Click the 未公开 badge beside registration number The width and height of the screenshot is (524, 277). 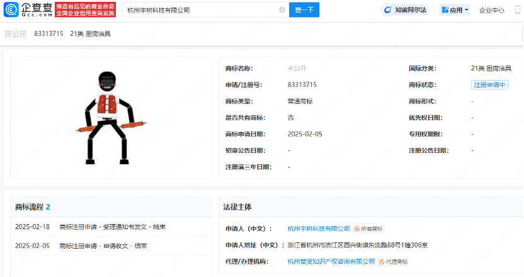pyautogui.click(x=16, y=34)
